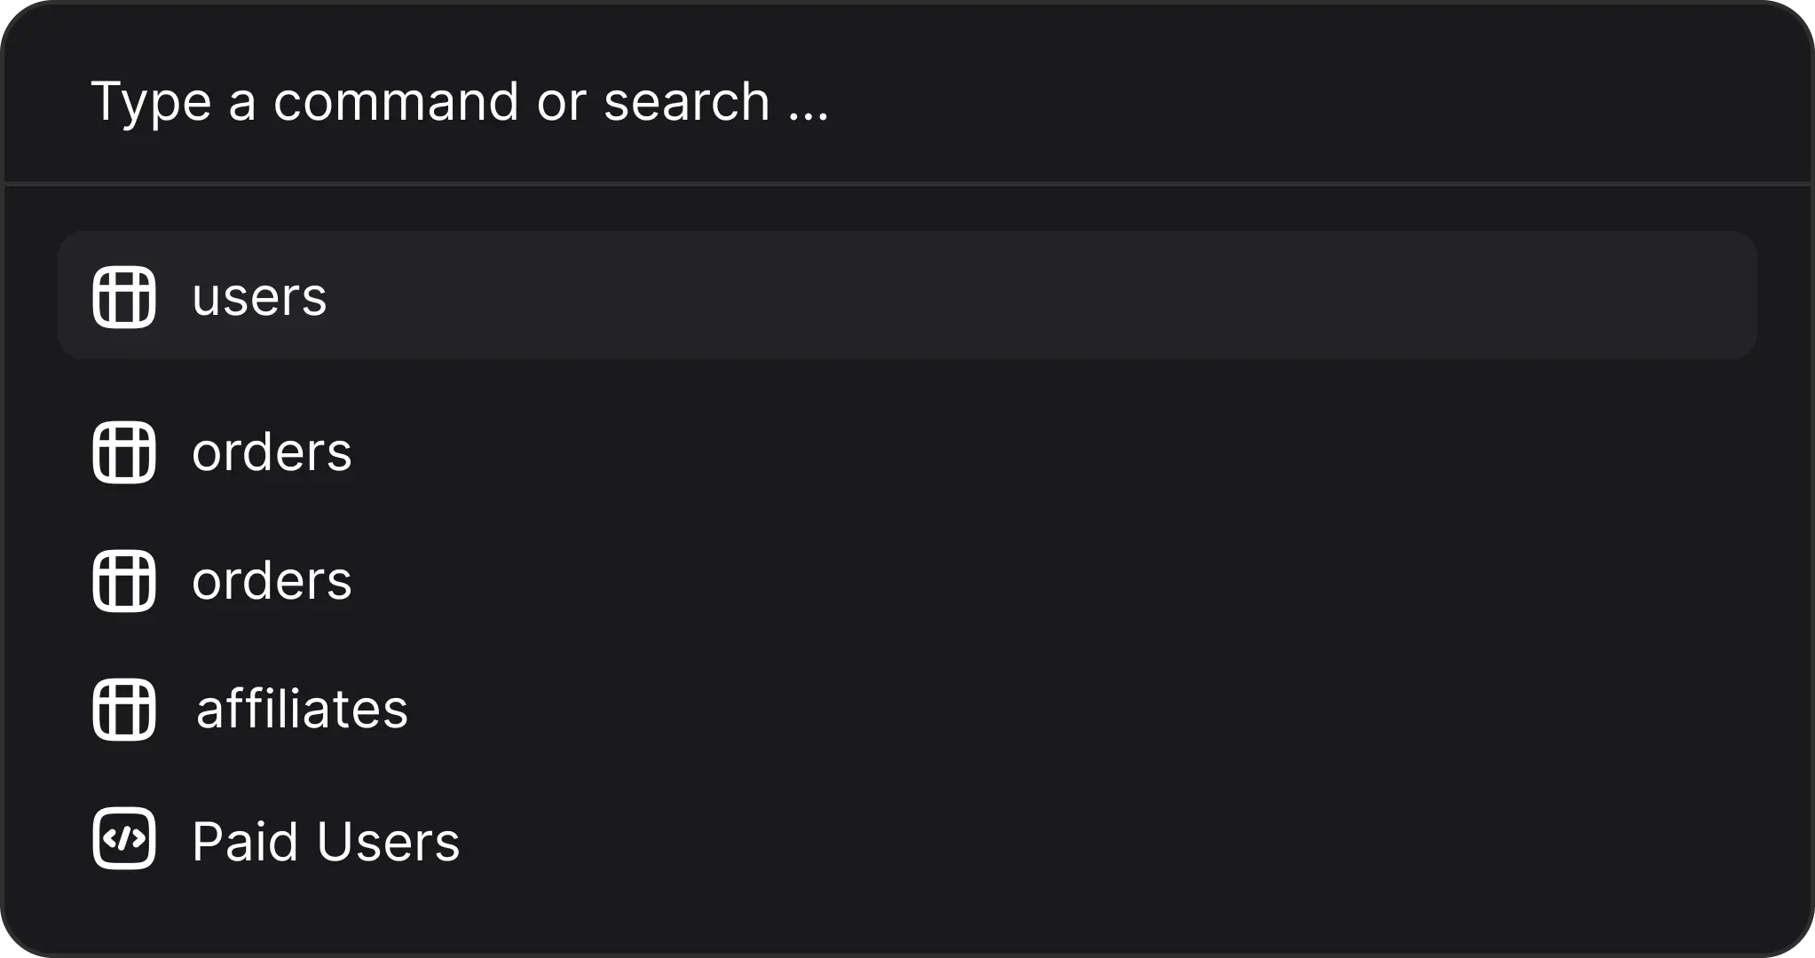The width and height of the screenshot is (1815, 958).
Task: Click table icon of orders entry below users
Action: [x=124, y=452]
